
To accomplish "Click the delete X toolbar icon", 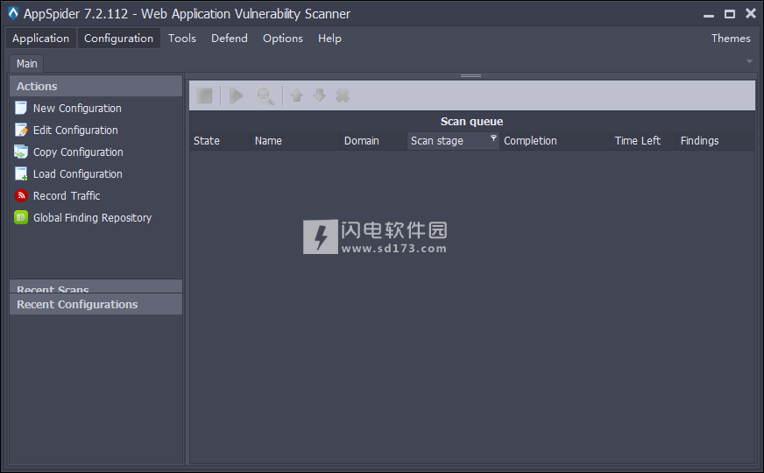I will point(343,95).
